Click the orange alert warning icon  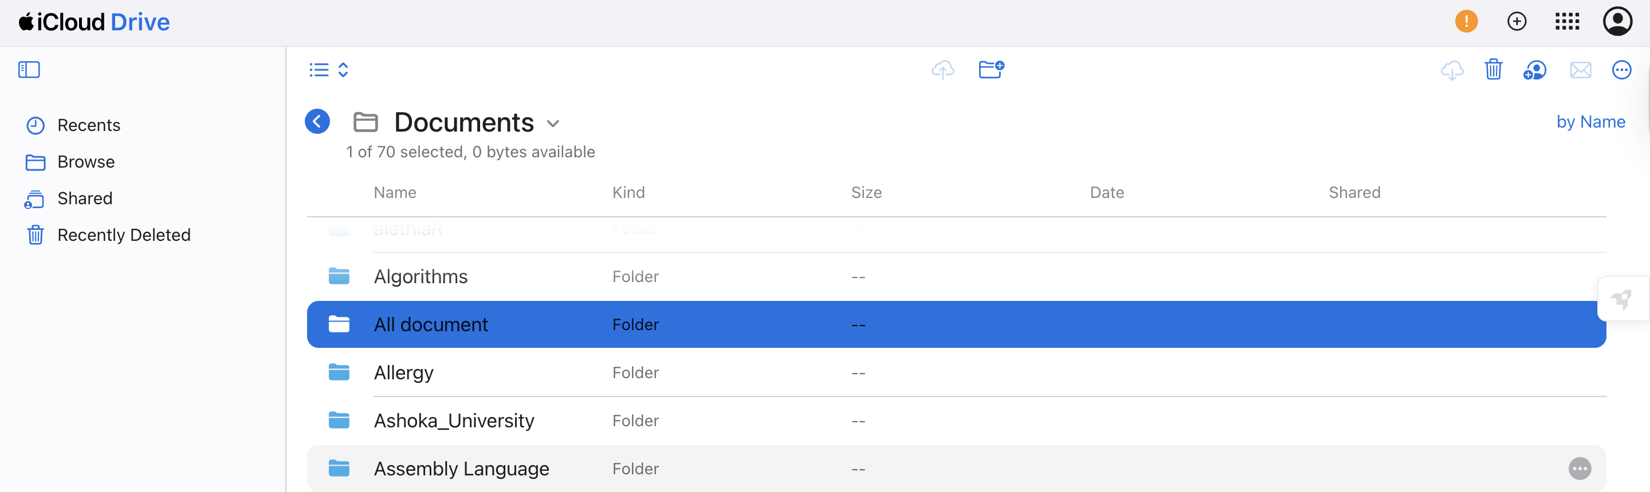click(1466, 21)
